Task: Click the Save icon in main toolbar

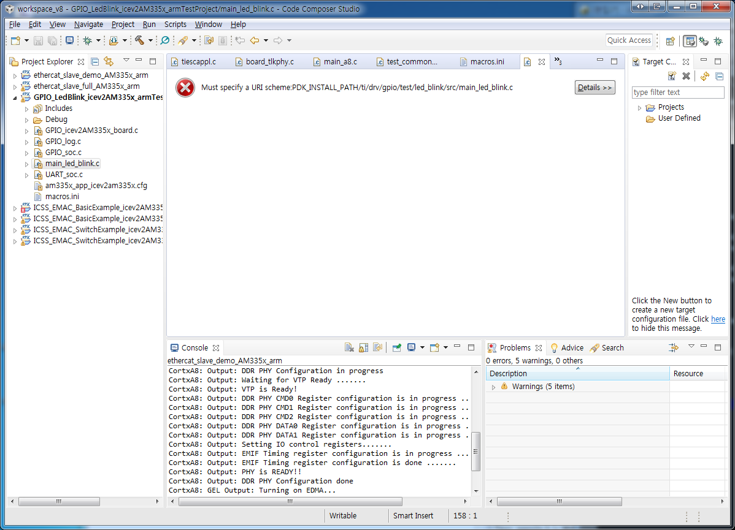Action: click(39, 40)
